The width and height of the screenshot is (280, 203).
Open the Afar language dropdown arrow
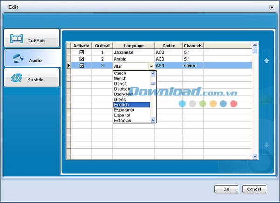(x=151, y=66)
